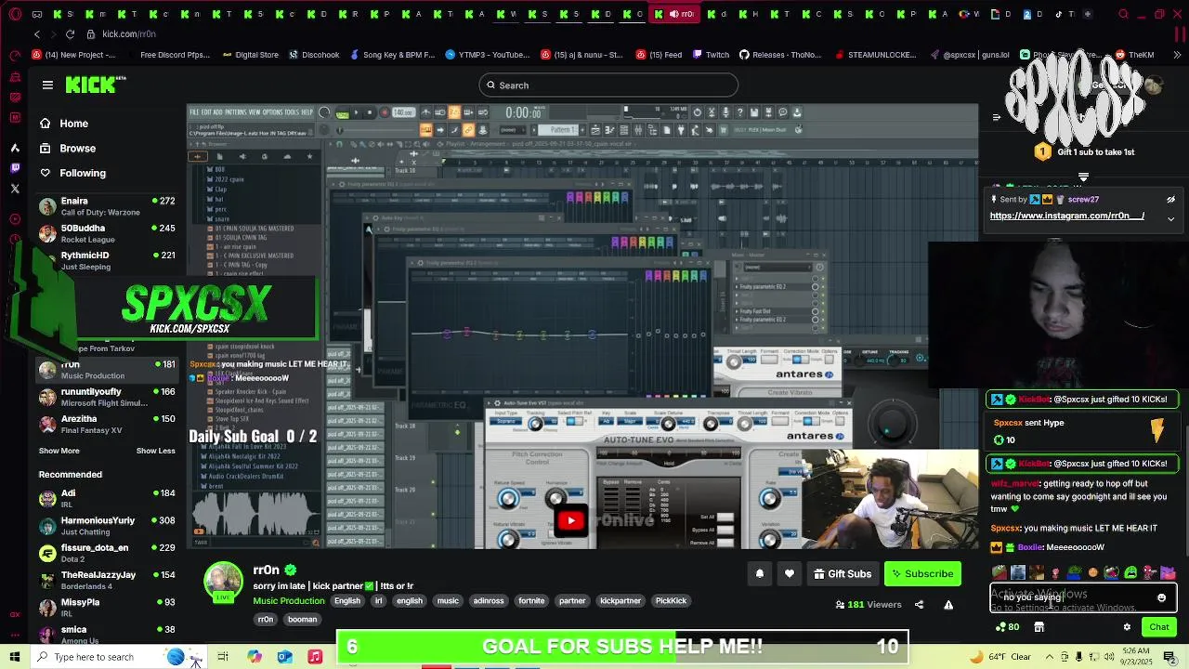Open the emoji picker in chat input
The height and width of the screenshot is (669, 1189).
[1161, 598]
